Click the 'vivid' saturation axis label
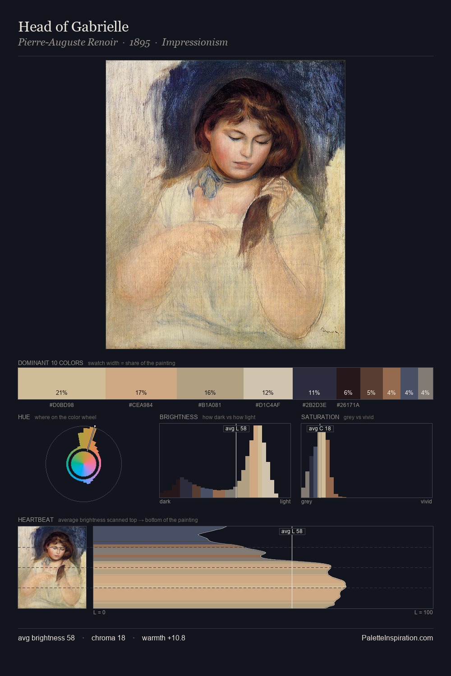Screen dimensions: 451x676 [426, 502]
